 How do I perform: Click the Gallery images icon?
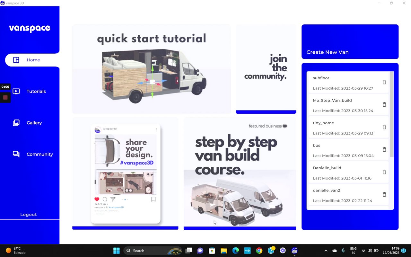(x=16, y=123)
